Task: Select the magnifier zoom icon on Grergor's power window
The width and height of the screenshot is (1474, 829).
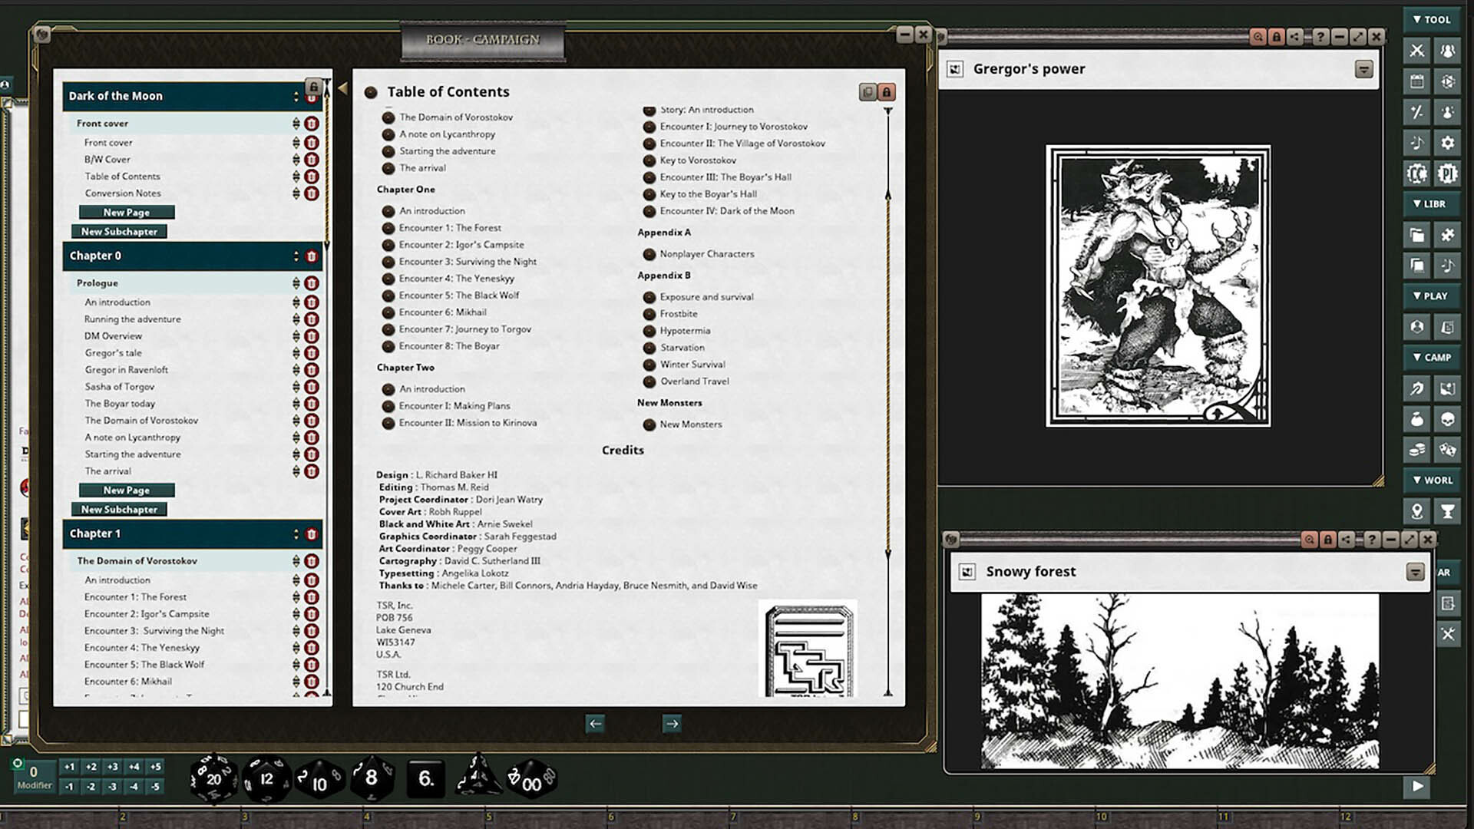Action: coord(1259,37)
